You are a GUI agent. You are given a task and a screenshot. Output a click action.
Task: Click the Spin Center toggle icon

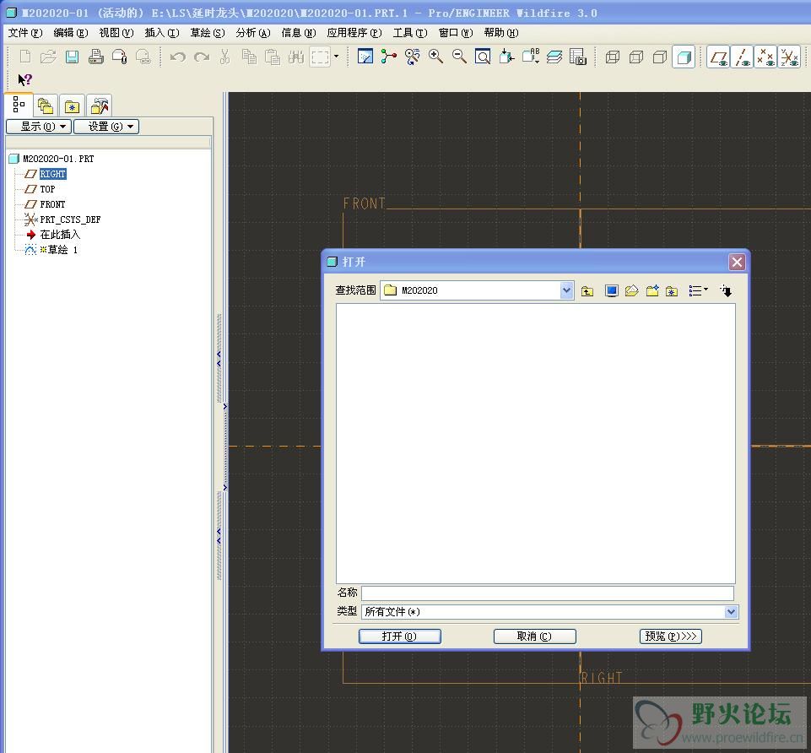click(388, 57)
